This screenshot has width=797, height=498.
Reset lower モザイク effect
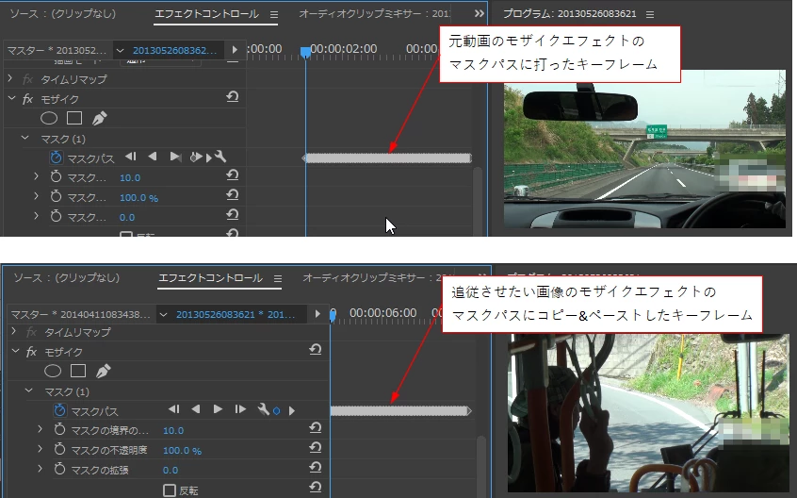[x=316, y=350]
